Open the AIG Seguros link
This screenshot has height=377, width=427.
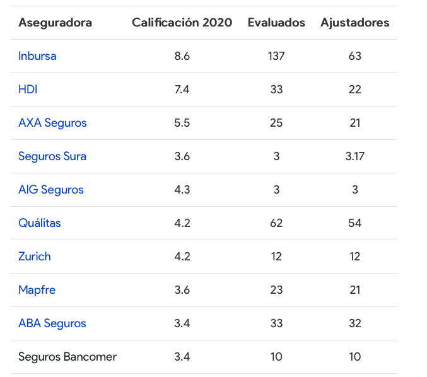coord(50,190)
